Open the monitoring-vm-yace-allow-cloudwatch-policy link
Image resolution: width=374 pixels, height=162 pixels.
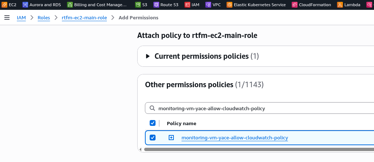click(235, 138)
